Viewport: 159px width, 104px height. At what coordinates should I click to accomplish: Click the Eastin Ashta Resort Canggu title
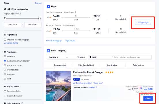point(88,72)
